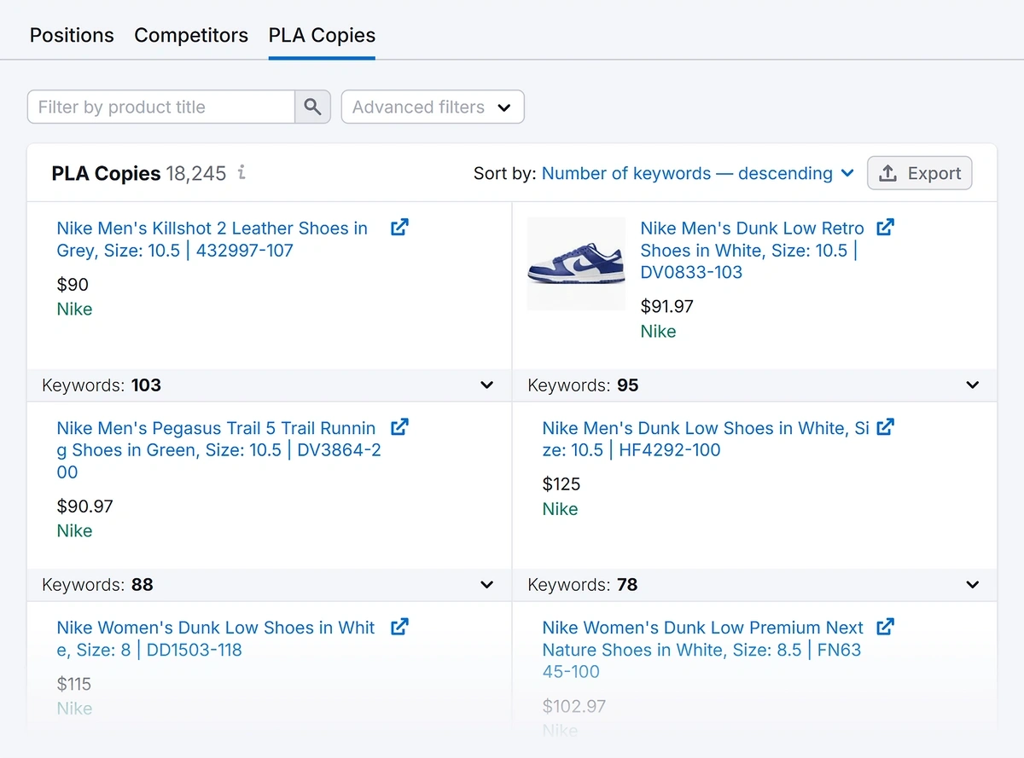Open the PLA Copies info icon
Image resolution: width=1024 pixels, height=758 pixels.
241,173
